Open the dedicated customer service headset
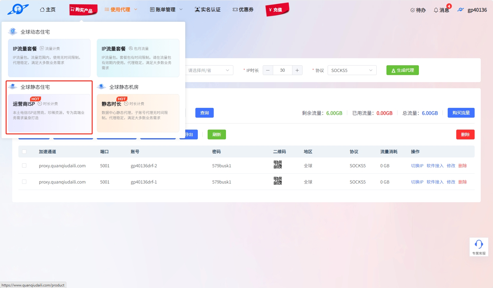 pos(479,244)
